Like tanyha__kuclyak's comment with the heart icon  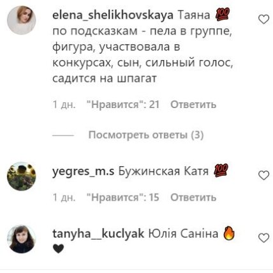263,238
